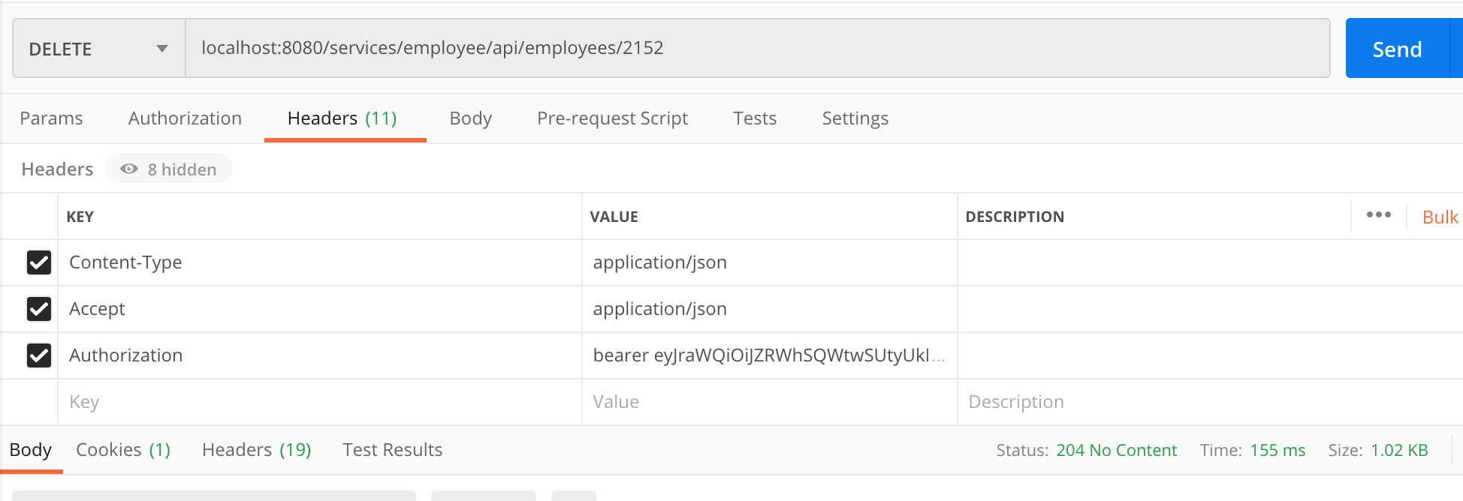Select the request Body tab
1463x501 pixels.
pos(470,118)
